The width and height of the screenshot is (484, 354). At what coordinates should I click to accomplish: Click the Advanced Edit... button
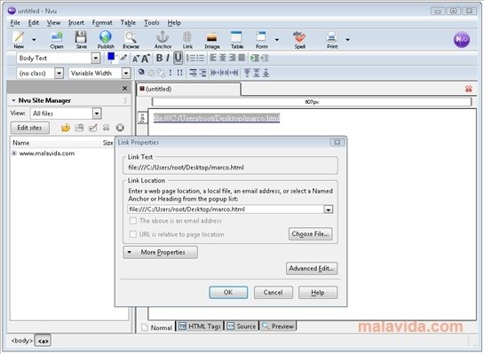pos(312,269)
